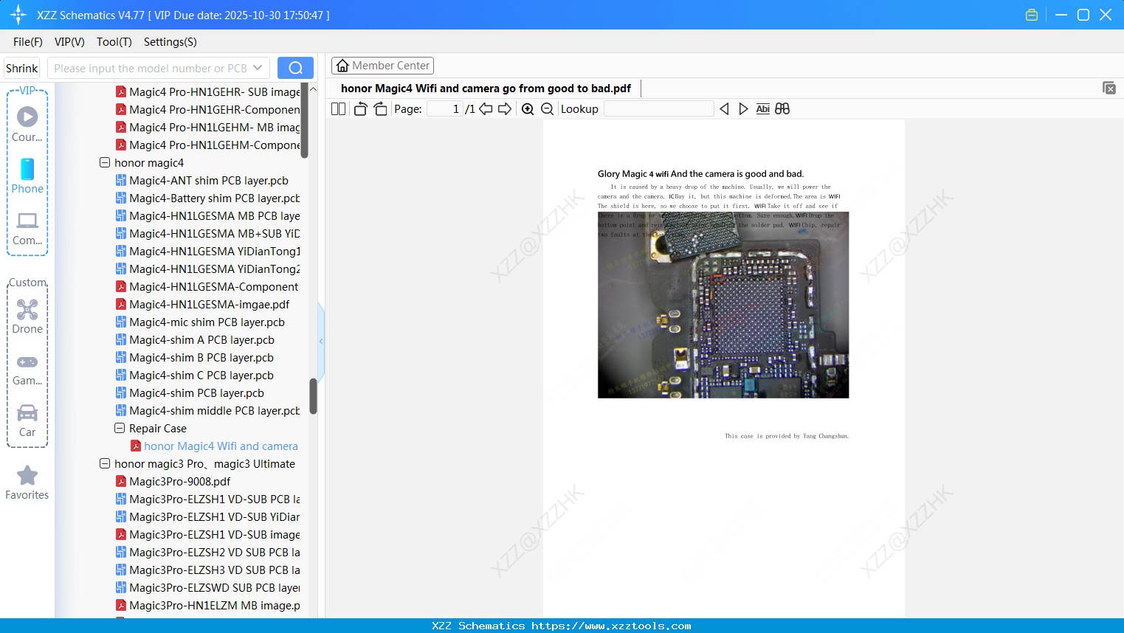This screenshot has width=1124, height=633.
Task: Collapse the honor magic4 folder
Action: (x=105, y=163)
